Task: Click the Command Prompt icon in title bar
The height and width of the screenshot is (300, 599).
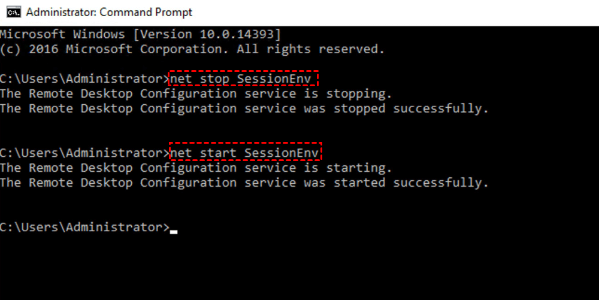Action: (12, 12)
